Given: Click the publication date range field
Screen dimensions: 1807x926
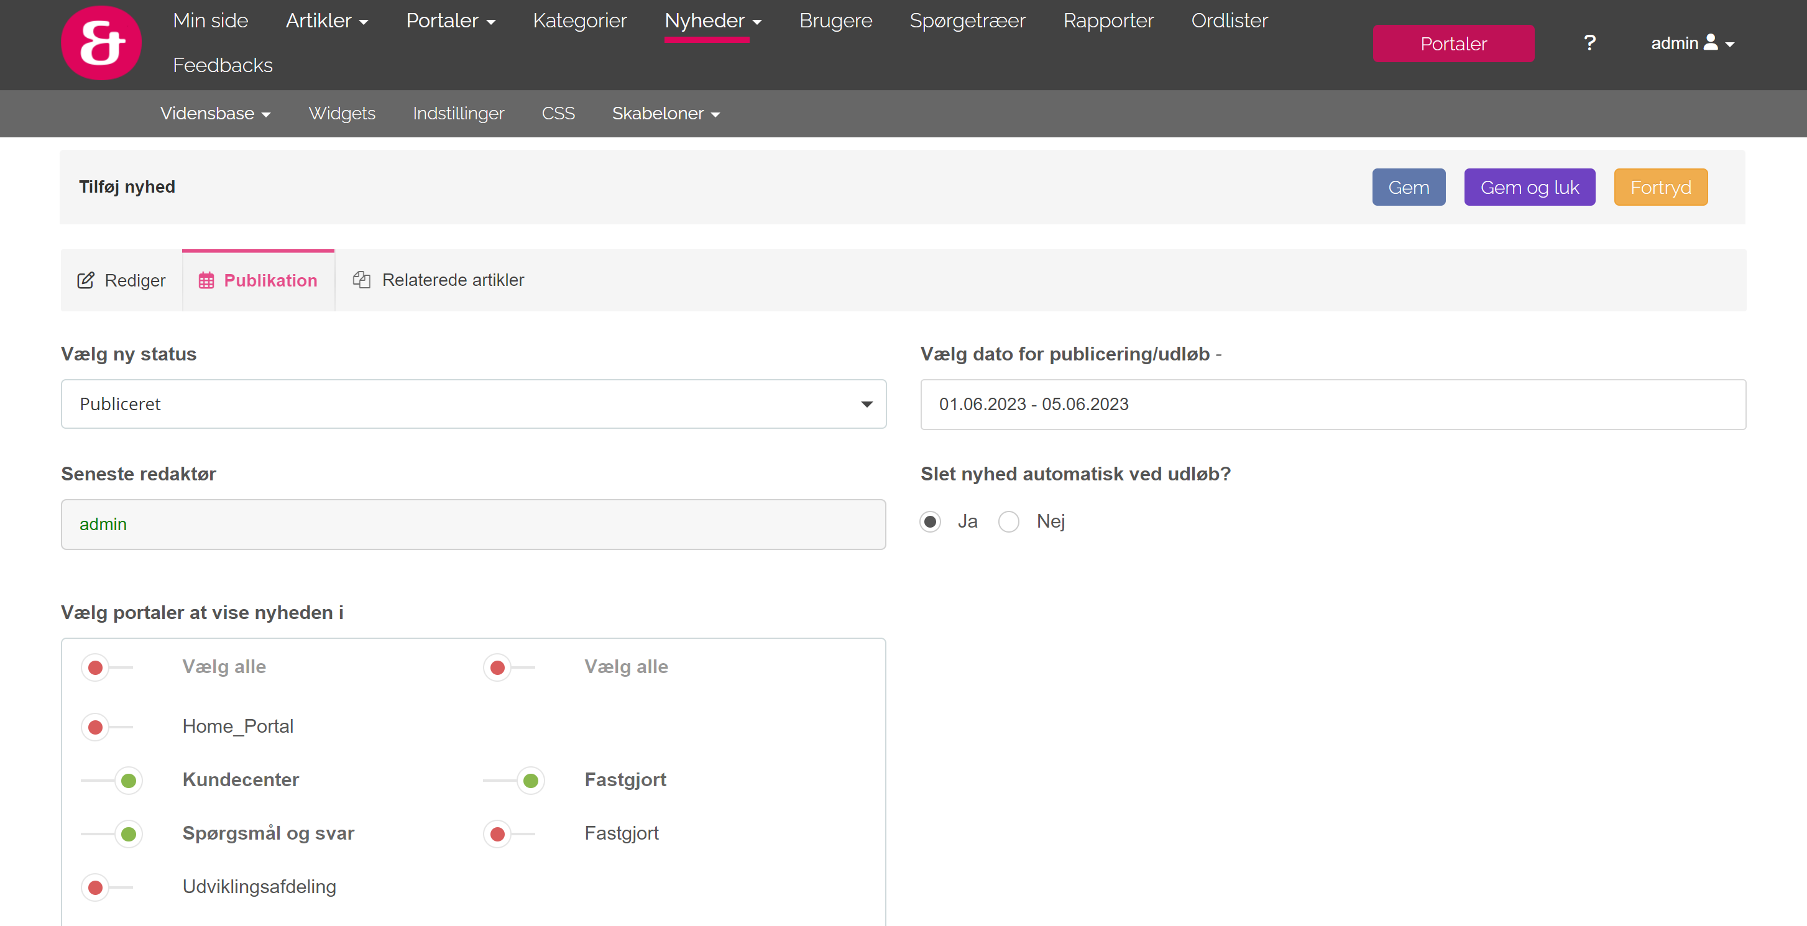Looking at the screenshot, I should pos(1332,404).
